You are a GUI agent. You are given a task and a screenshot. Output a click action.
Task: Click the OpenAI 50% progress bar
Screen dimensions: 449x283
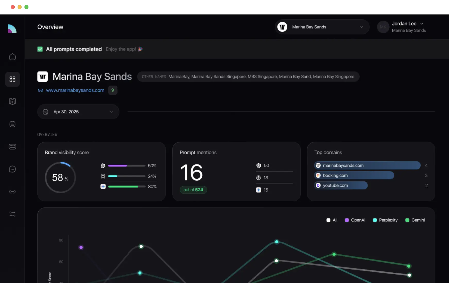tap(127, 166)
